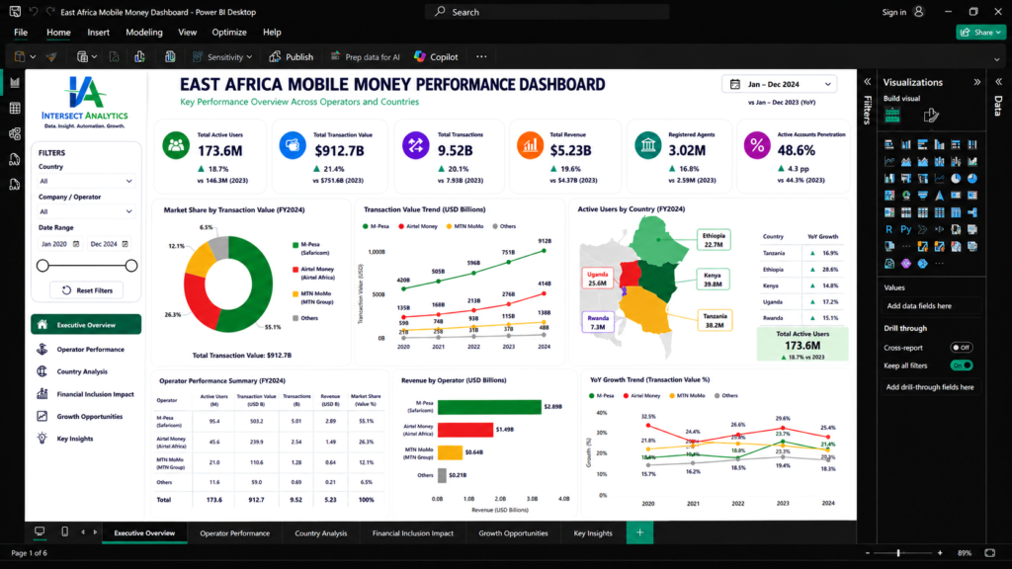This screenshot has height=569, width=1012.
Task: Select the line chart visual icon
Action: (889, 161)
